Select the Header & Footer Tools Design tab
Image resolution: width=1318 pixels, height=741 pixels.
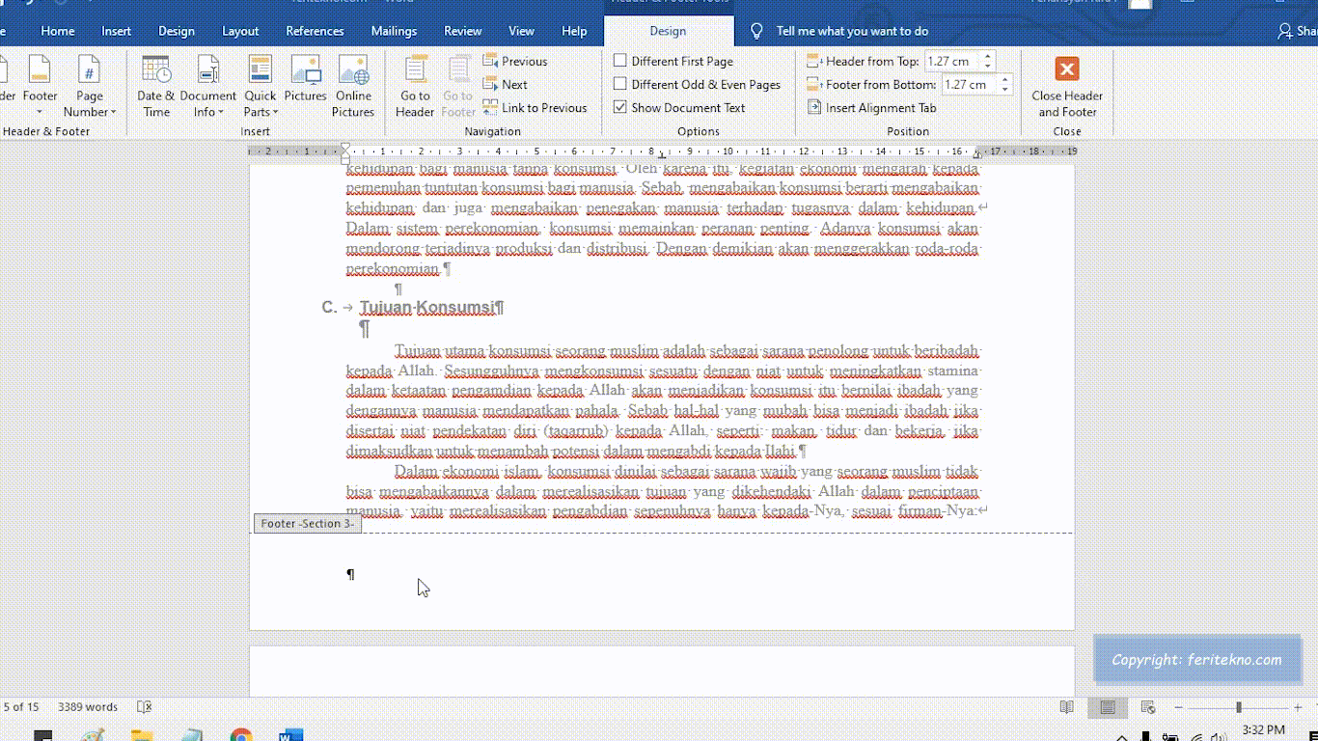tap(668, 31)
